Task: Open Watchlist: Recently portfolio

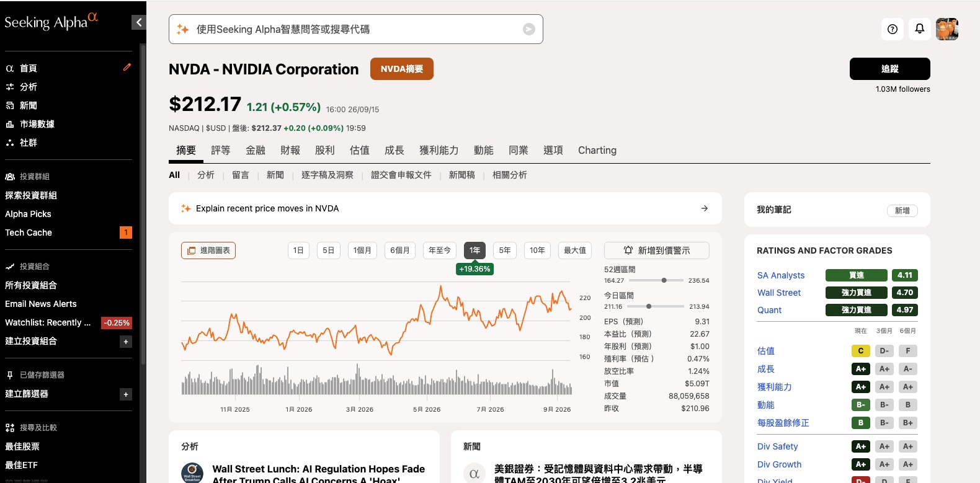Action: point(48,322)
